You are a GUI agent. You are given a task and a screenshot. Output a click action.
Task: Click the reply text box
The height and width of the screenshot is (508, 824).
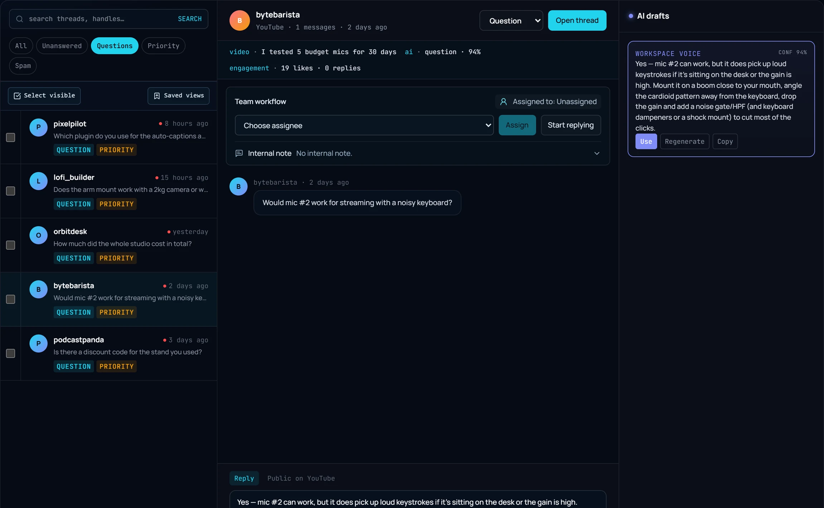(x=418, y=500)
